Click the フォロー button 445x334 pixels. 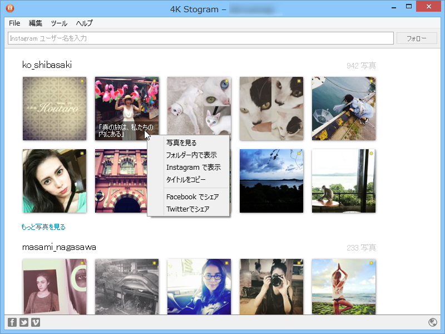tap(417, 38)
